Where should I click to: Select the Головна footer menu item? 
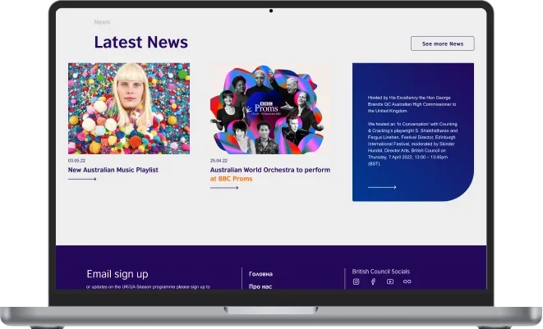260,273
